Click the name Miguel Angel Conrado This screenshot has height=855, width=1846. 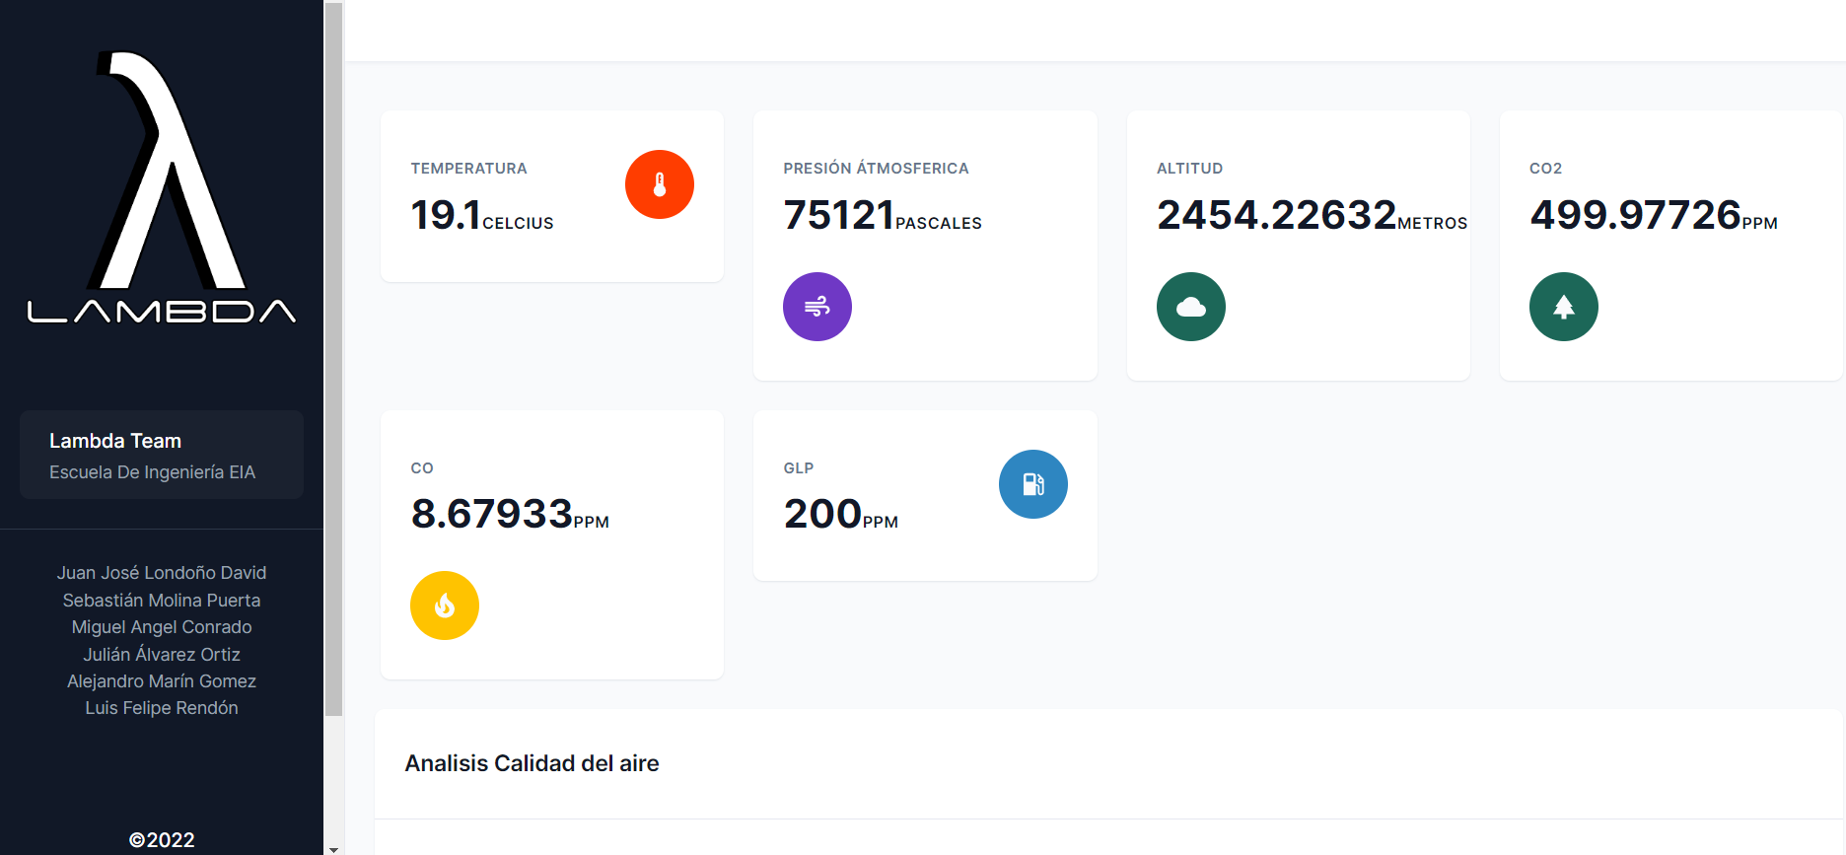tap(162, 627)
